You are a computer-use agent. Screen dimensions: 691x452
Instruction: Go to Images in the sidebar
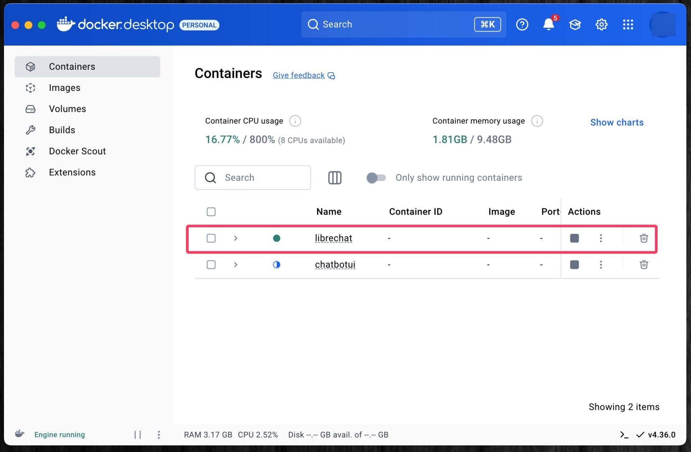click(64, 88)
